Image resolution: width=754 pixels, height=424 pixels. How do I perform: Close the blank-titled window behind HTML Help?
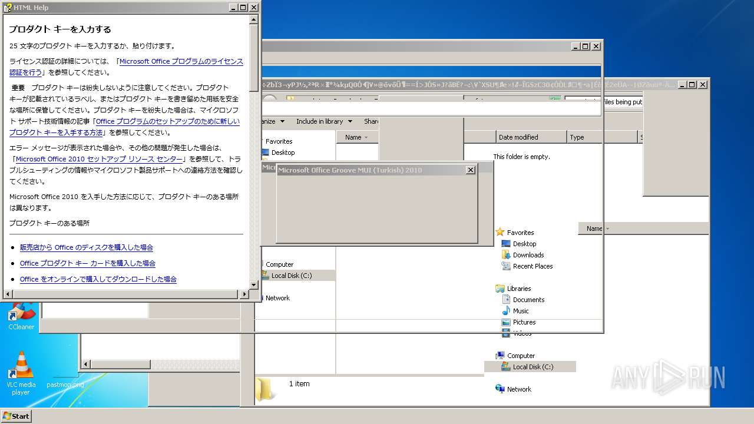coord(596,47)
